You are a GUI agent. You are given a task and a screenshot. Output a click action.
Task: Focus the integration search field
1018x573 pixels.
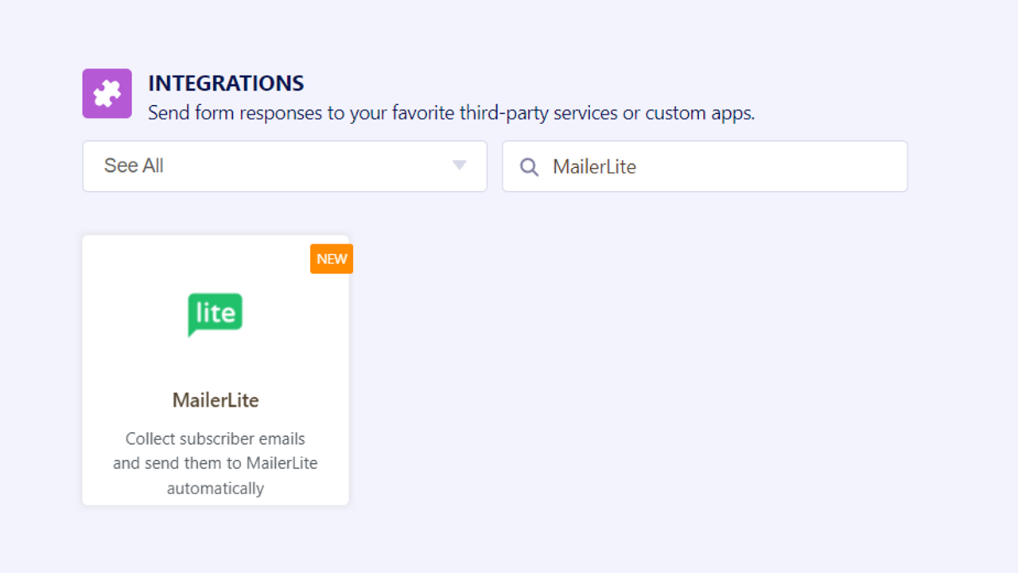click(716, 166)
